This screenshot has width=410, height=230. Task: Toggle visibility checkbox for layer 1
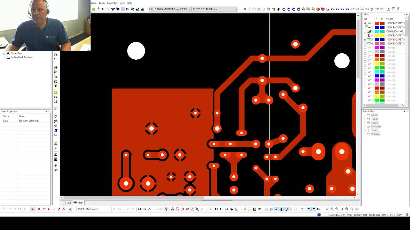[365, 23]
